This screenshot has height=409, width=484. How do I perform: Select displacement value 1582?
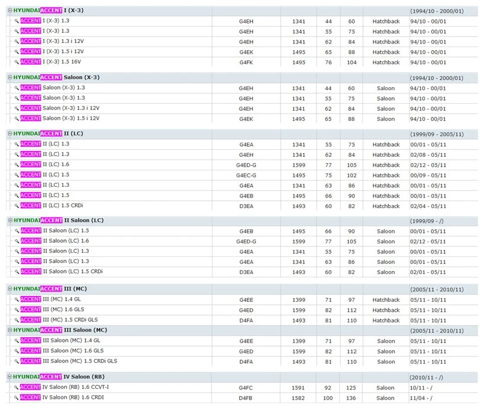pos(298,398)
